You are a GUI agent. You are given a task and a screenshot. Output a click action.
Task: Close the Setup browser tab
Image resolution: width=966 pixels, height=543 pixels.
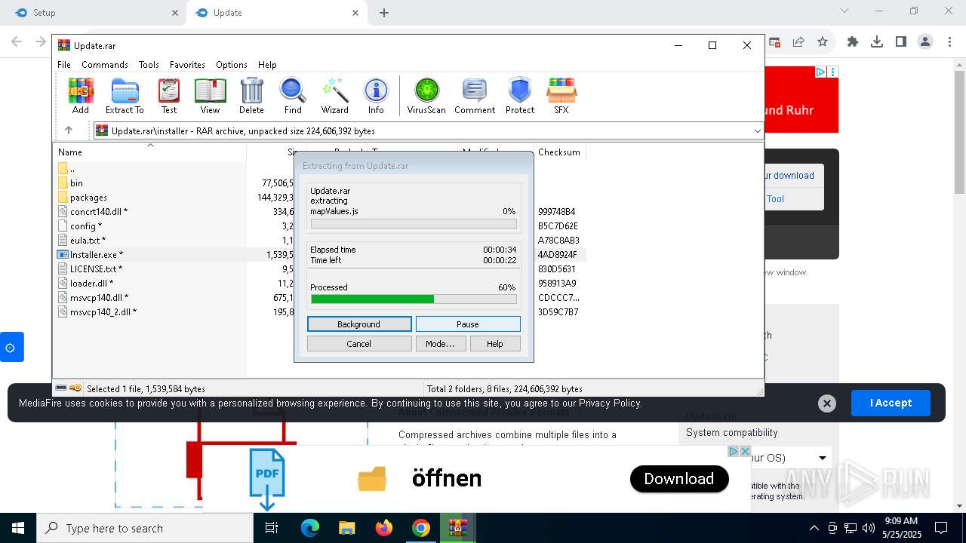175,12
